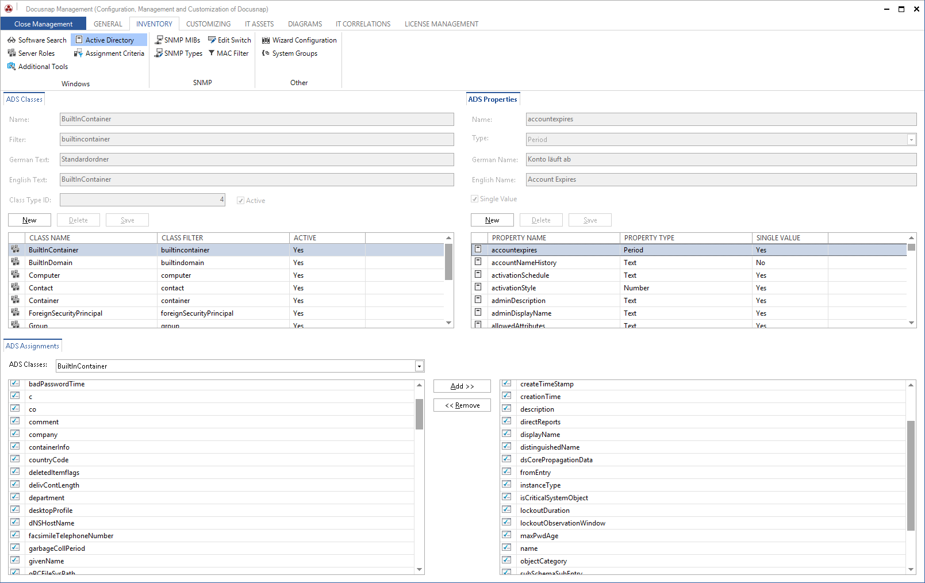
Task: Switch to the CUSTOMIZING ribbon tab
Action: (x=208, y=24)
